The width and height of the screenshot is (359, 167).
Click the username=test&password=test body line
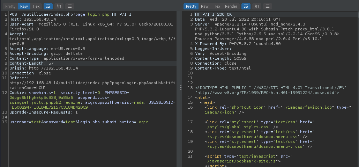click(79, 122)
